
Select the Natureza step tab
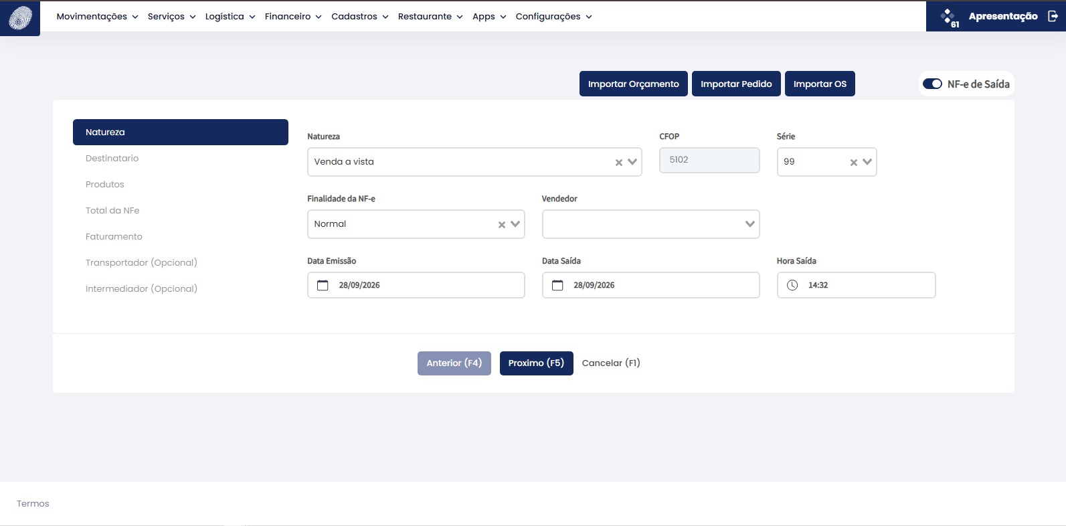tap(181, 133)
